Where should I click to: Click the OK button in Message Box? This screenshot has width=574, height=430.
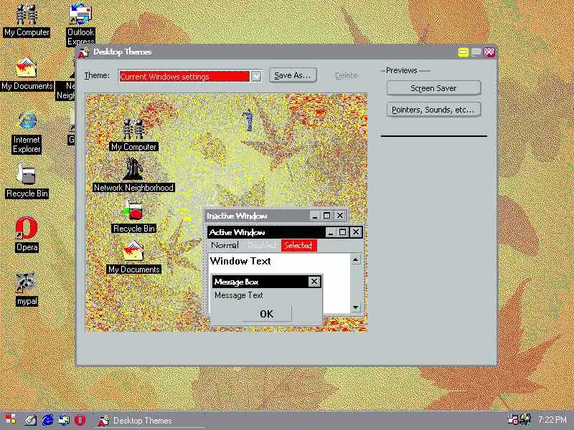(x=266, y=314)
